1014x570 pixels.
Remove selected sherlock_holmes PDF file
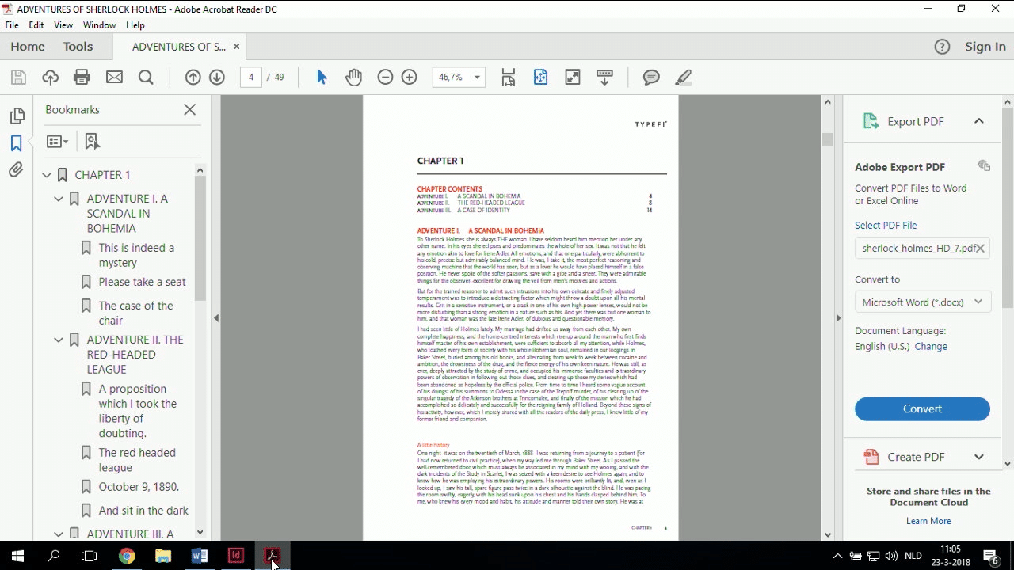pos(980,248)
